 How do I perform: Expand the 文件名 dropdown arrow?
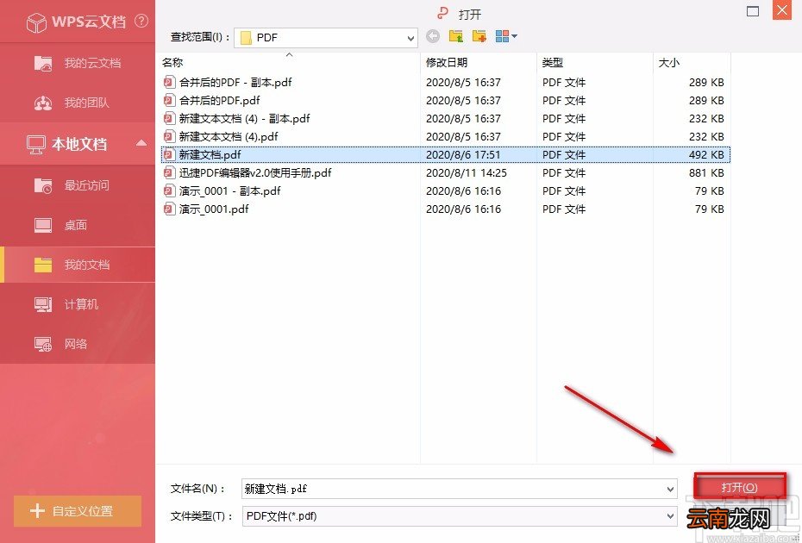(x=671, y=490)
